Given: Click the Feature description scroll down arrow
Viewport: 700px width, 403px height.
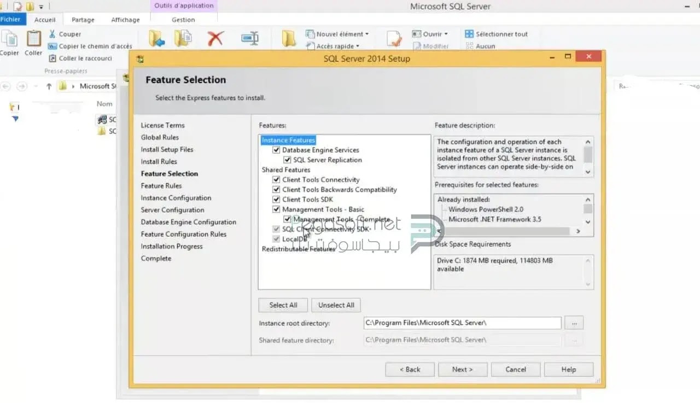Looking at the screenshot, I should pos(588,172).
